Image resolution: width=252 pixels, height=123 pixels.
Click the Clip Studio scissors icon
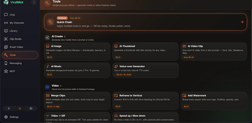(6, 39)
